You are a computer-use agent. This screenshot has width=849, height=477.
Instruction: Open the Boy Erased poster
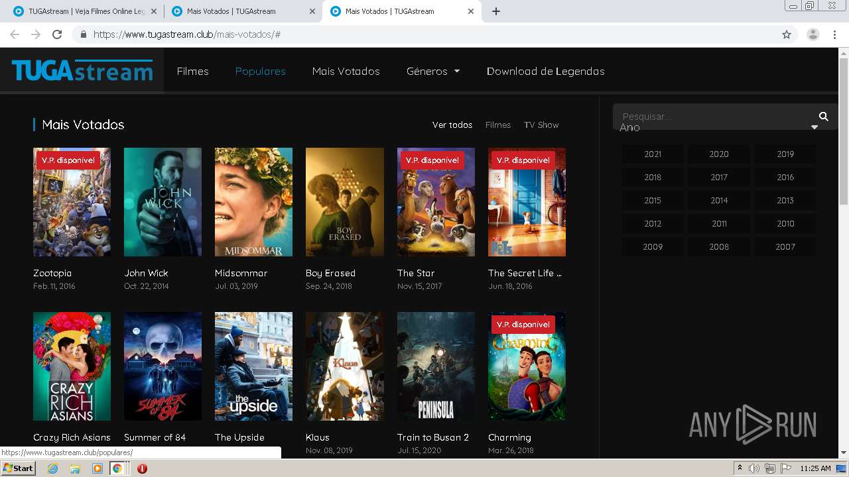pos(344,202)
